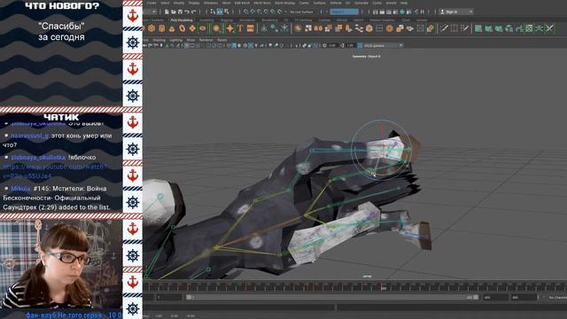Click the Mirror shelf icon
Viewport: 567px width, 319px height.
point(318,28)
